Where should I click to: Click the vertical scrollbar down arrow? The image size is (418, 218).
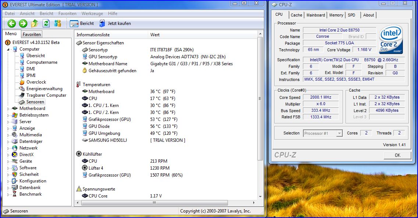click(x=260, y=197)
